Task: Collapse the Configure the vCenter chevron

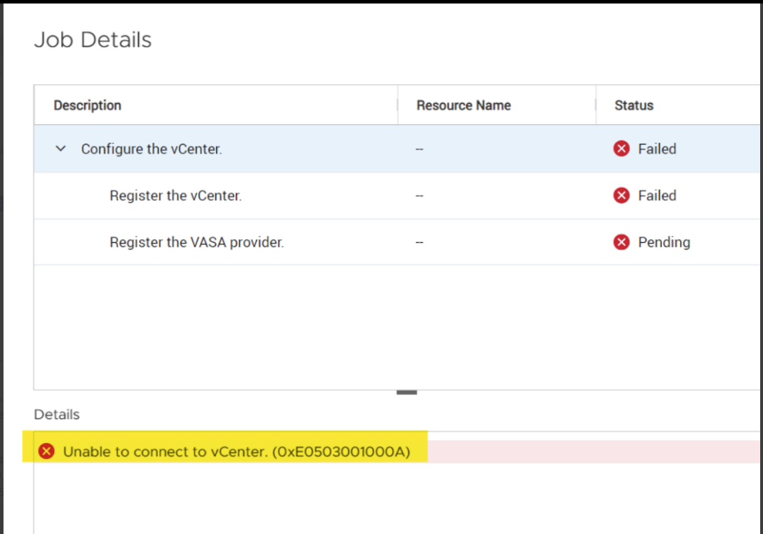Action: coord(61,149)
